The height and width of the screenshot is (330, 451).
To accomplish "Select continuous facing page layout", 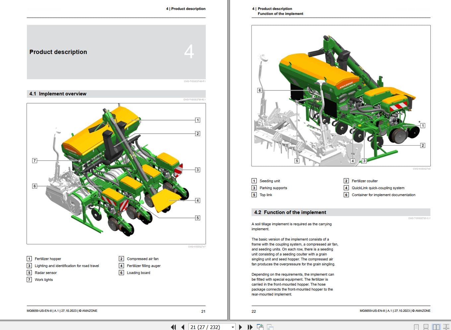I will (446, 327).
